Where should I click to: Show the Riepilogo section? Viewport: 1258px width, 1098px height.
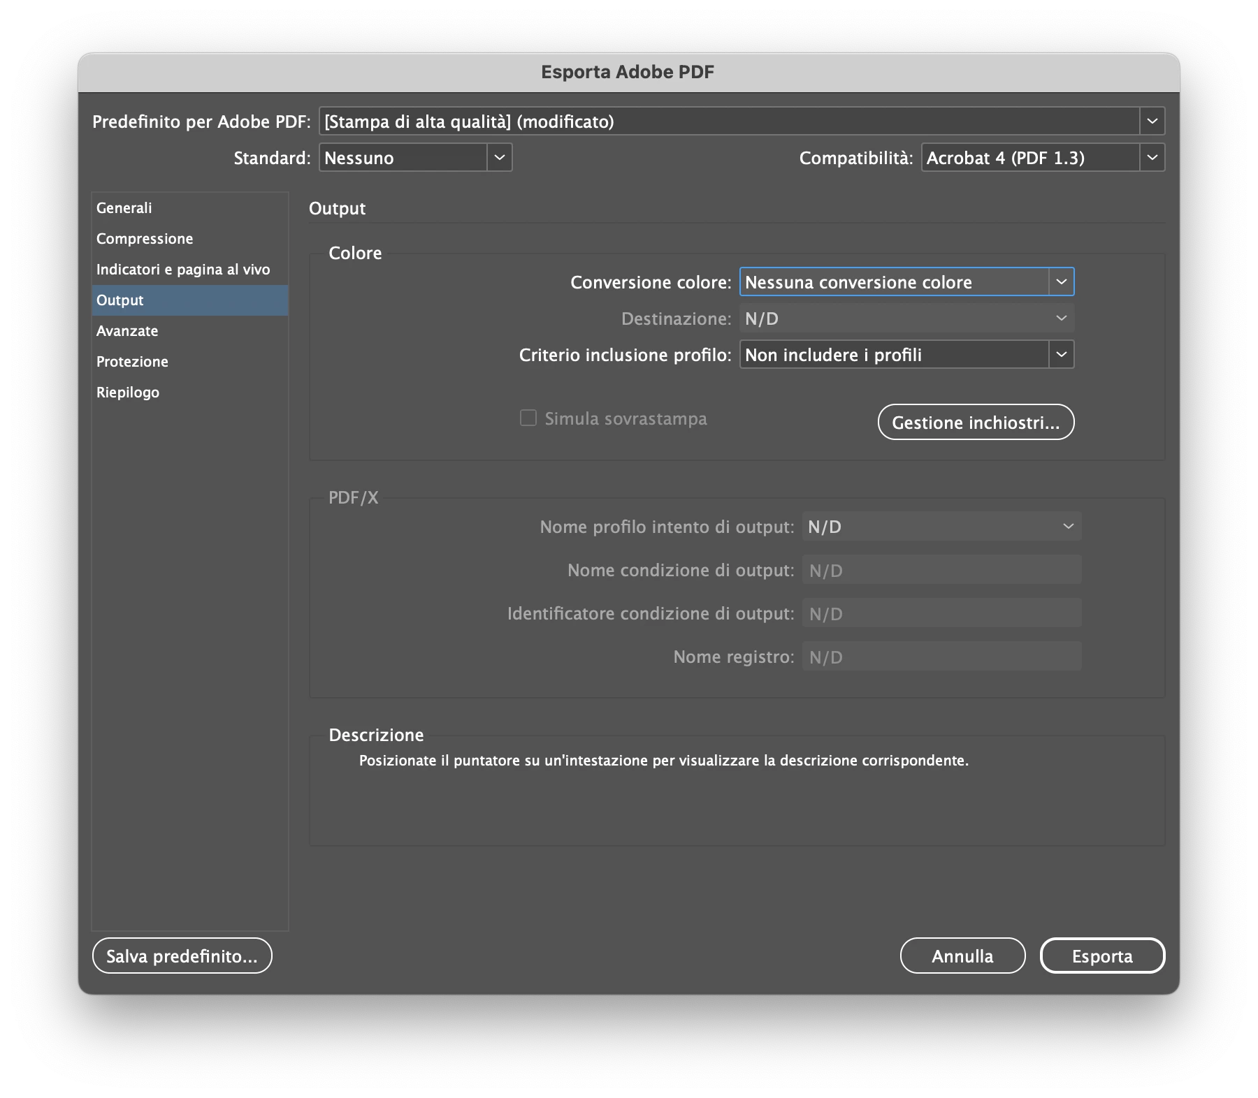point(190,393)
